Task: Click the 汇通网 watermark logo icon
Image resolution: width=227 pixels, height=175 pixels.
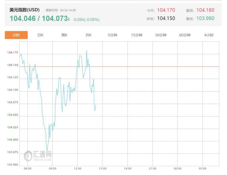Action: point(28,155)
